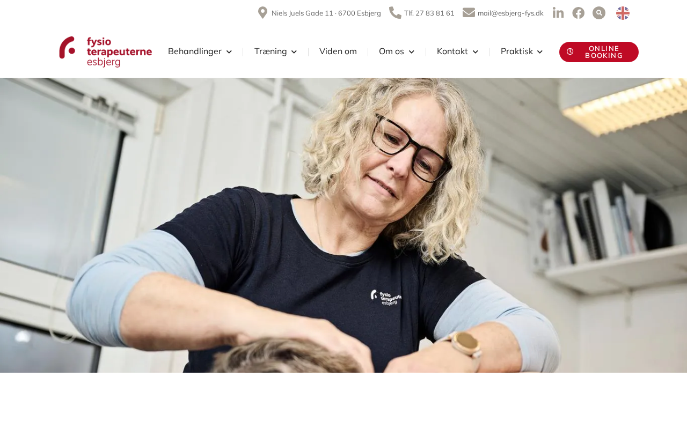Open the LinkedIn profile icon
The width and height of the screenshot is (687, 429).
tap(558, 13)
